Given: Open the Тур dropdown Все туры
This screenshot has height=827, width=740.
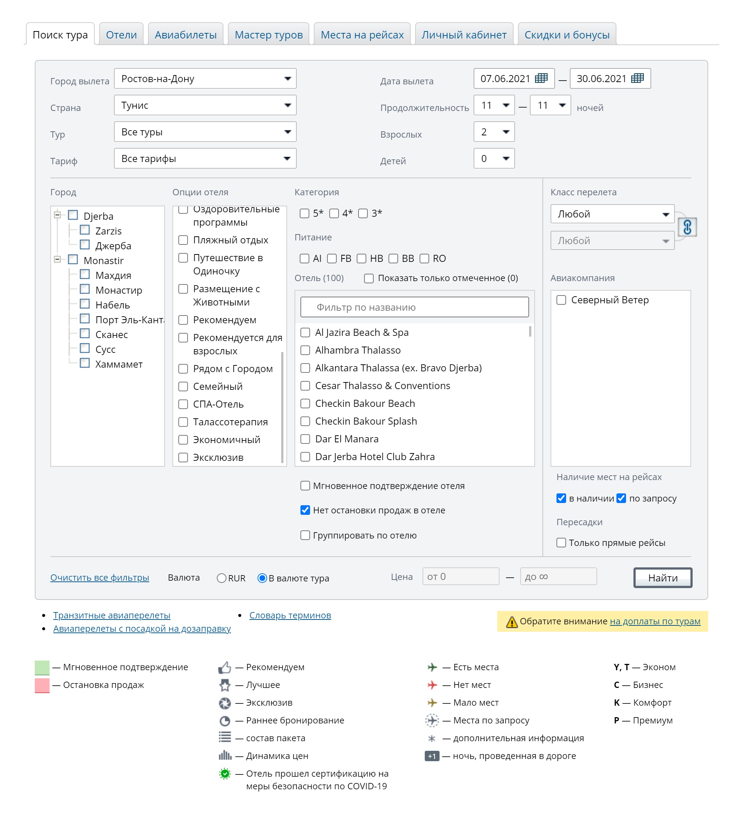Looking at the screenshot, I should pyautogui.click(x=205, y=132).
